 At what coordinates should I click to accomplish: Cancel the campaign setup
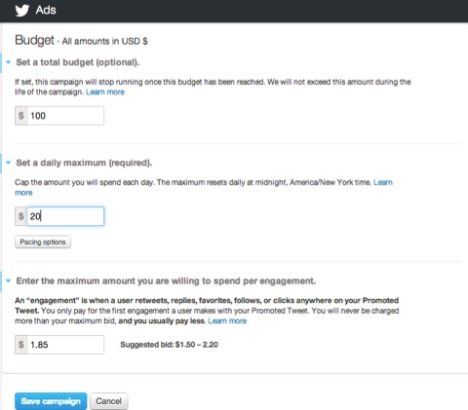pyautogui.click(x=108, y=401)
